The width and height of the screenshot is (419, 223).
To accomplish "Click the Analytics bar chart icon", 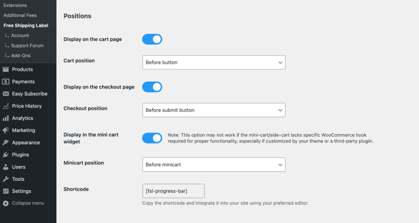I will tap(6, 118).
